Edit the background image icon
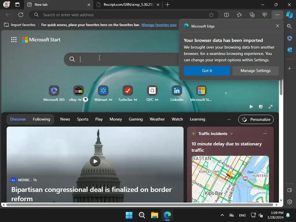 (261, 107)
